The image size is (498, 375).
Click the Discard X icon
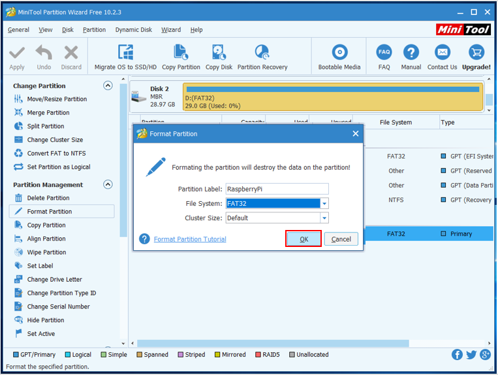click(x=71, y=52)
